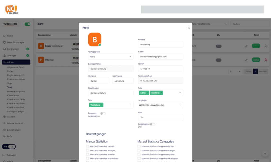
Task: Click into the Telefon input field
Action: tap(160, 69)
